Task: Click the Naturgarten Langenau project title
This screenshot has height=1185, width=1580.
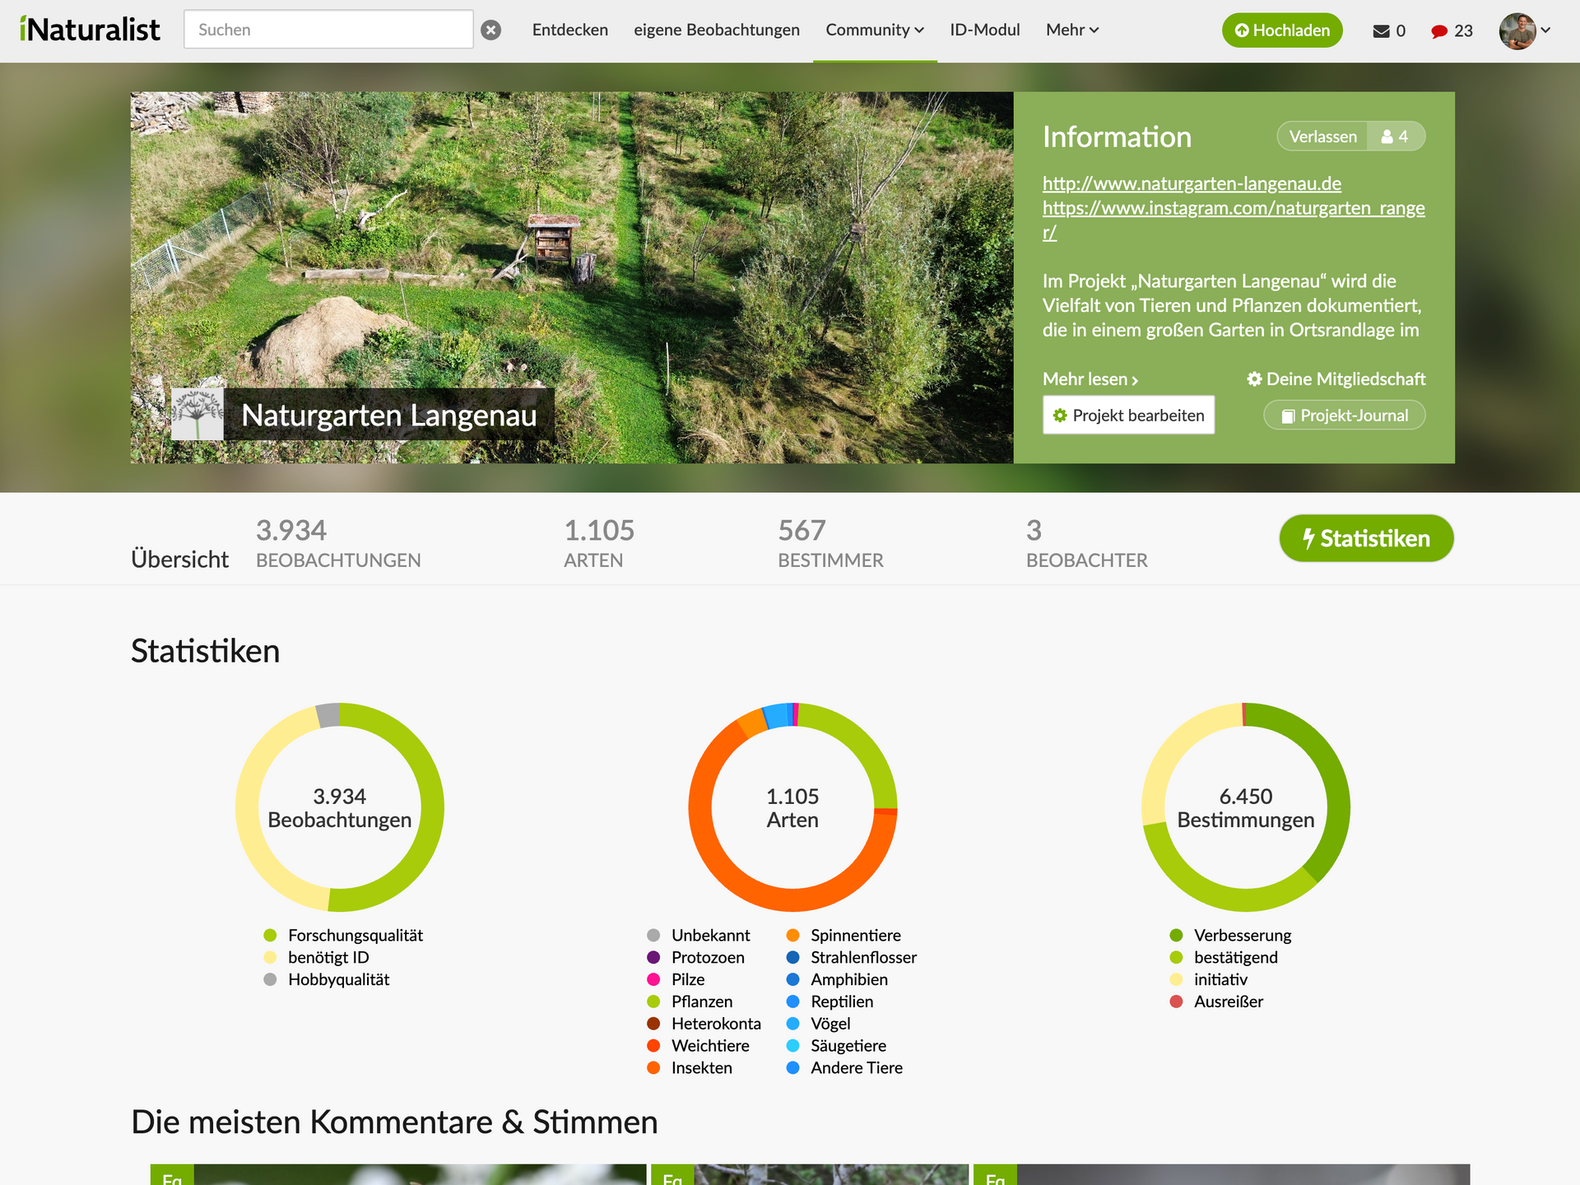Action: (x=389, y=415)
